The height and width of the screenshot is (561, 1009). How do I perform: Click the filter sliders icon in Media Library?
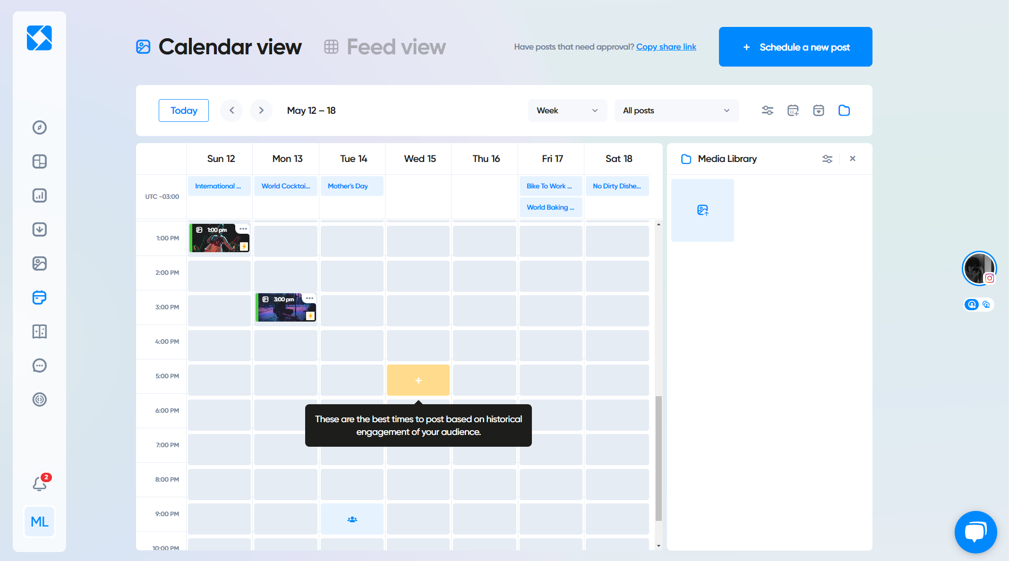pyautogui.click(x=827, y=159)
